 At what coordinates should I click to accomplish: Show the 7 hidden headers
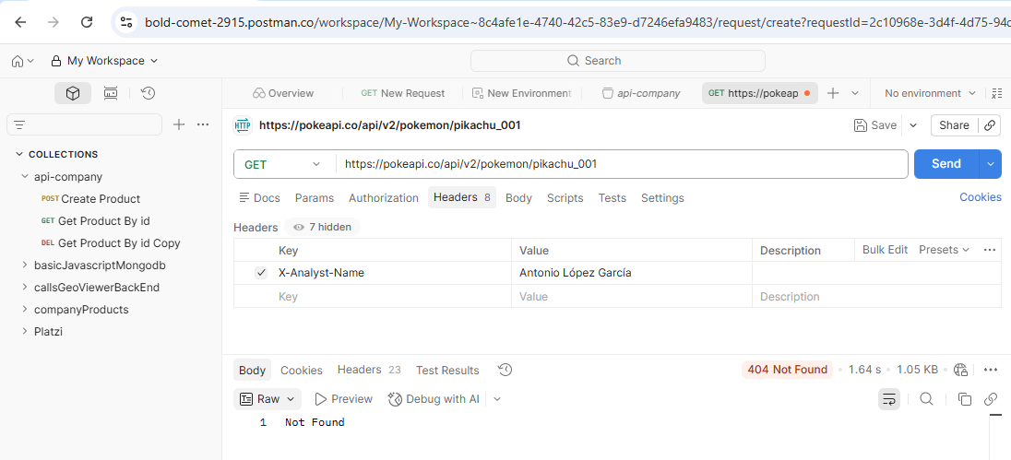(x=322, y=227)
